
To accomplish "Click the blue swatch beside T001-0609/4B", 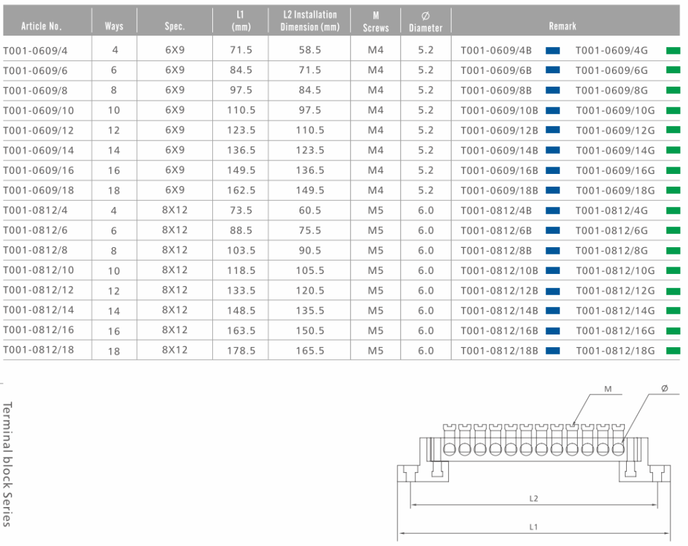I will tap(552, 50).
